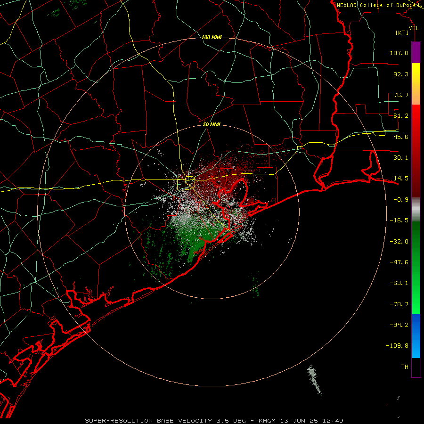
Task: Click the VEL legend title
Action: [414, 28]
